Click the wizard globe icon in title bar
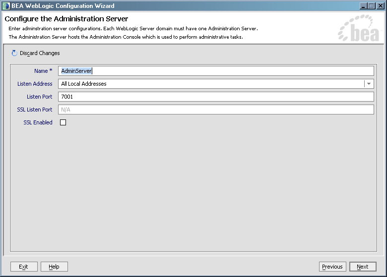387x277 pixels. (x=6, y=6)
